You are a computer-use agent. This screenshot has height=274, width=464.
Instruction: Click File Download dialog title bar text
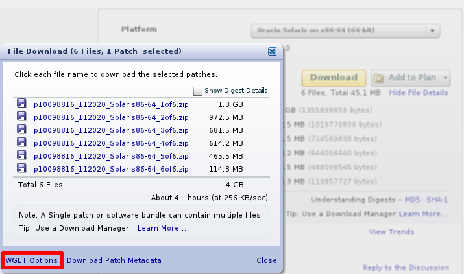click(x=95, y=51)
